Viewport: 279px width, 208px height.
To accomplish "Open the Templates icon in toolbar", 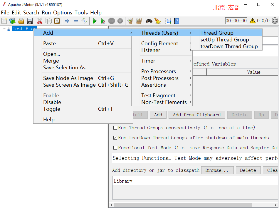I will [x=12, y=21].
